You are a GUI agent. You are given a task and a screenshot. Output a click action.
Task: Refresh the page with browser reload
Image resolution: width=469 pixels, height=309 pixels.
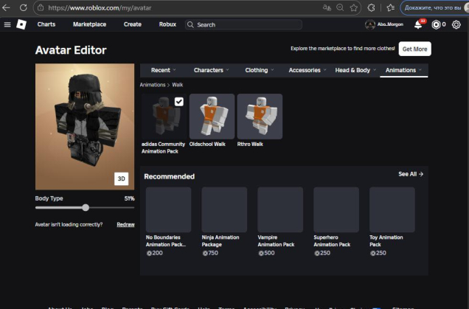click(x=23, y=7)
